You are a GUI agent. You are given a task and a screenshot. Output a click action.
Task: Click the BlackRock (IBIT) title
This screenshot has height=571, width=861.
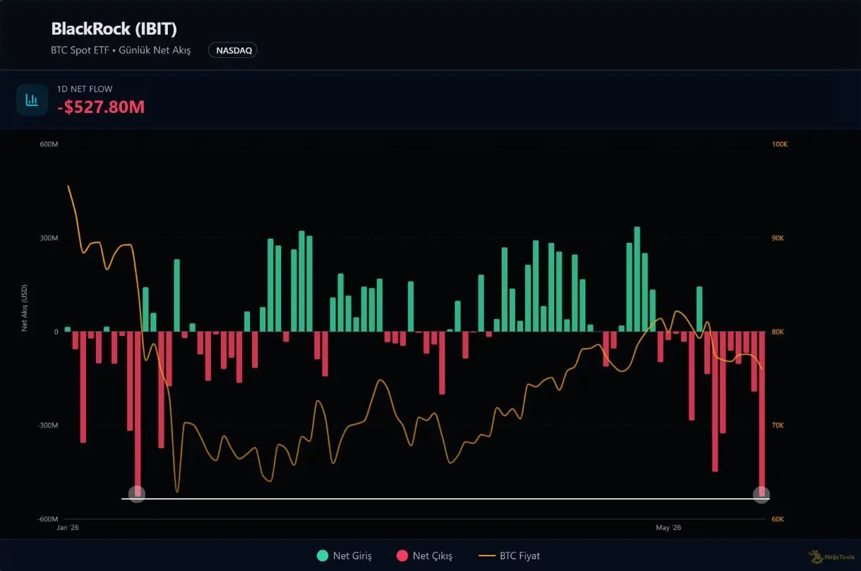[x=114, y=29]
